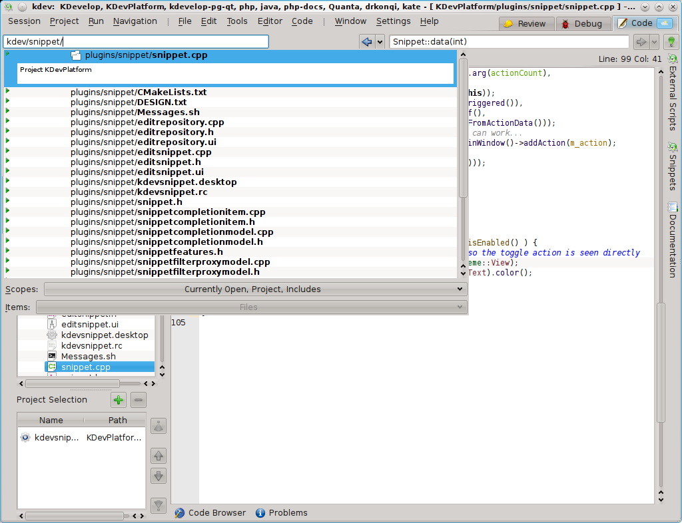Open the Scopes dropdown

256,289
